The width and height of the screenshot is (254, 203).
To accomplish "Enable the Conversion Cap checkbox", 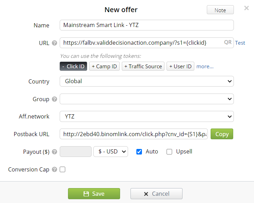I will pyautogui.click(x=62, y=169).
